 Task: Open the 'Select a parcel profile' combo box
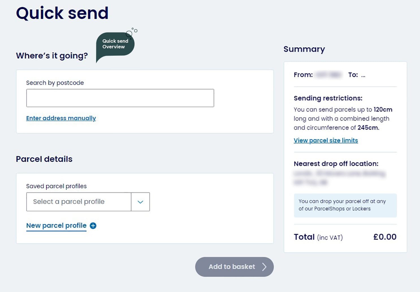tap(79, 202)
